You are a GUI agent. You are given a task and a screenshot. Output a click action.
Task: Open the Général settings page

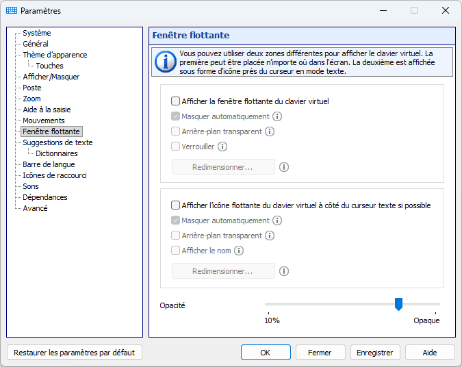36,44
